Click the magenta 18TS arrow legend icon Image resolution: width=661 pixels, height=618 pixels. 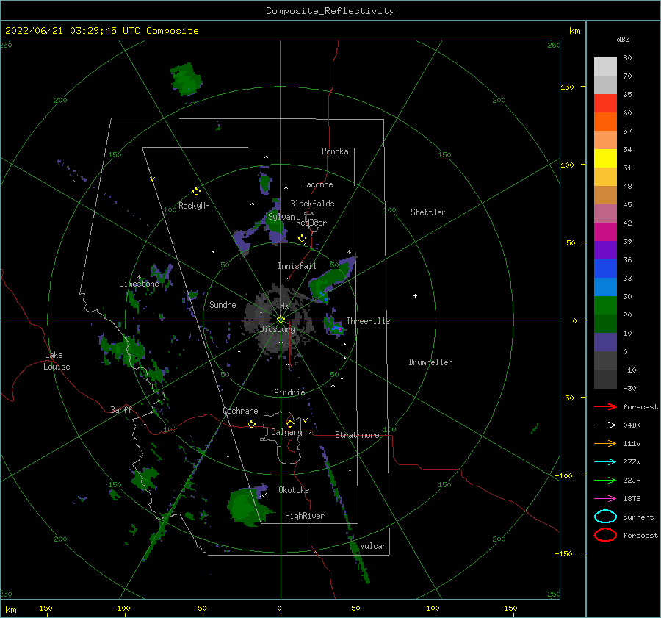pos(605,499)
